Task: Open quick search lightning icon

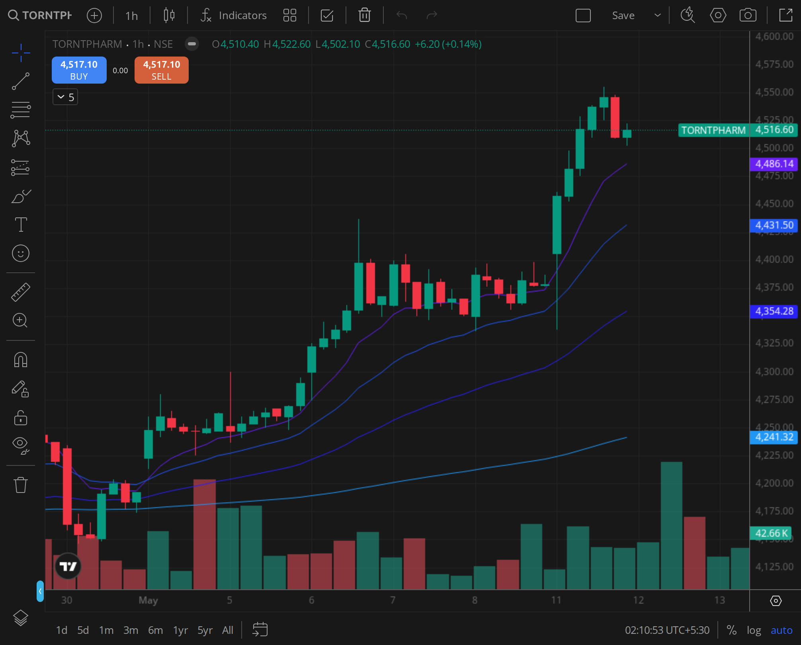Action: (x=688, y=16)
